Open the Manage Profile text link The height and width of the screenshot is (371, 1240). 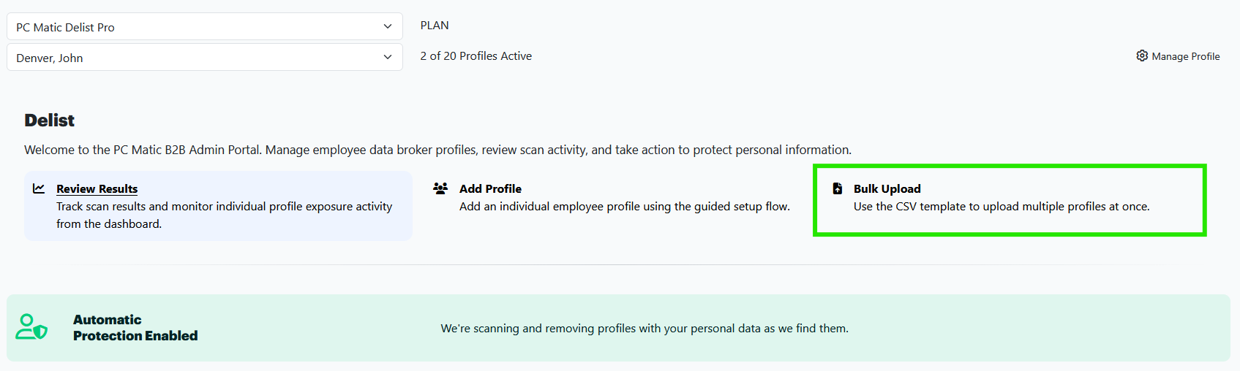[1185, 56]
